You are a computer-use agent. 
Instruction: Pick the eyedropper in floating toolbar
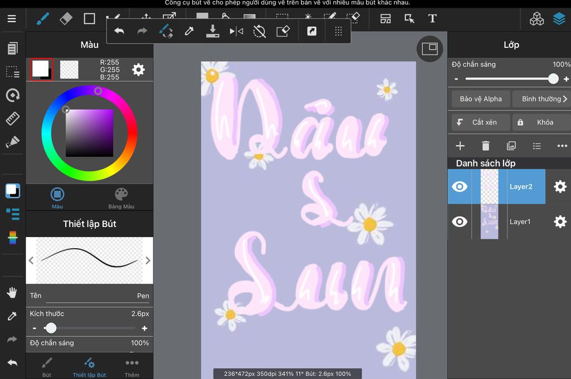pos(189,31)
